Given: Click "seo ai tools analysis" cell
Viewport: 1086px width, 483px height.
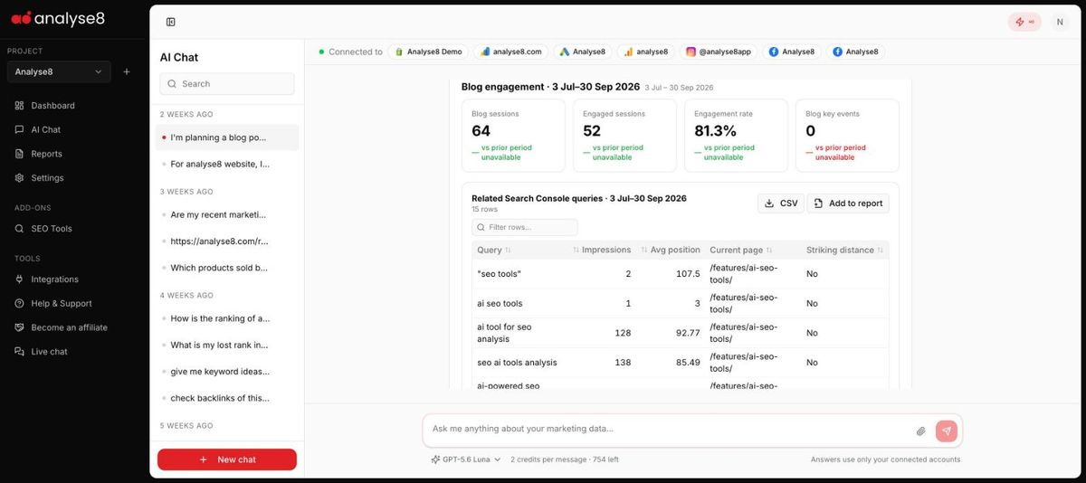Looking at the screenshot, I should [517, 363].
